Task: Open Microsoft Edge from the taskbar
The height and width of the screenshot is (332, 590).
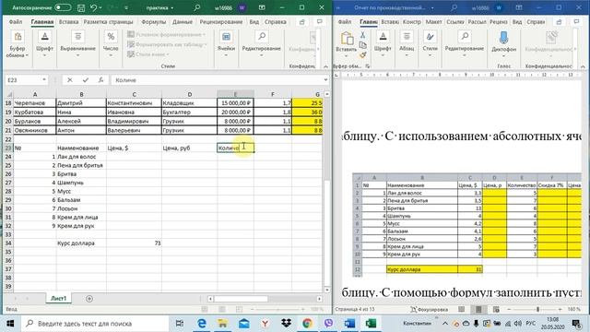Action: click(x=202, y=324)
